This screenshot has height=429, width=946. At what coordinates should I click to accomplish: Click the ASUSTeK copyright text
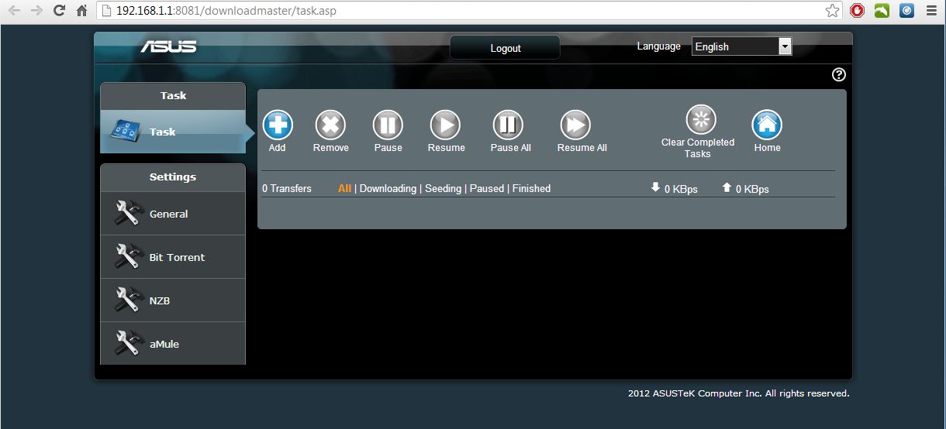[x=738, y=393]
